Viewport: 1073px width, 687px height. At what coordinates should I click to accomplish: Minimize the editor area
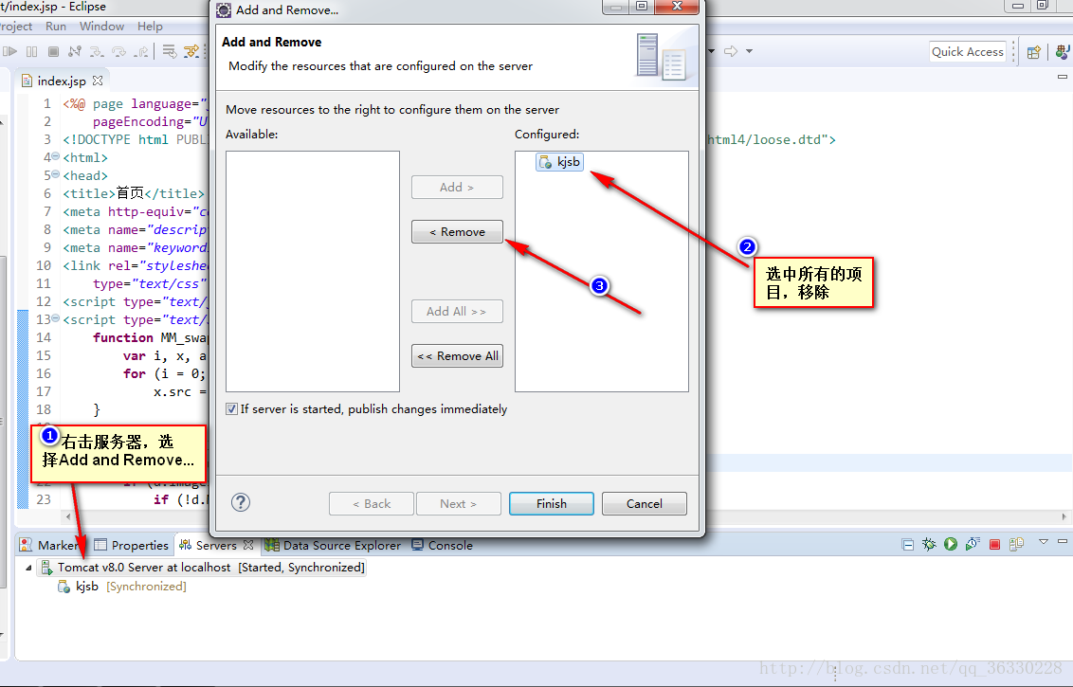tap(1062, 77)
